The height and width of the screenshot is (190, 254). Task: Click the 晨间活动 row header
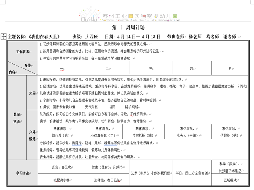point(17,118)
